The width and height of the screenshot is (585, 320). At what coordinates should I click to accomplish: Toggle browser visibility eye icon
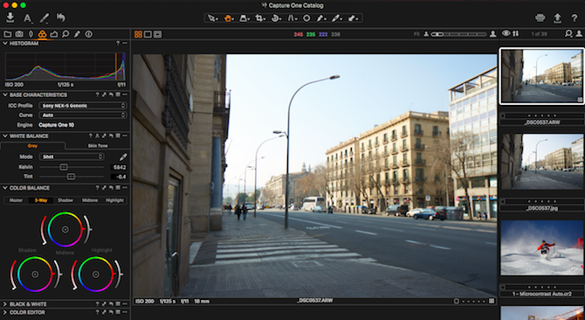pyautogui.click(x=506, y=33)
